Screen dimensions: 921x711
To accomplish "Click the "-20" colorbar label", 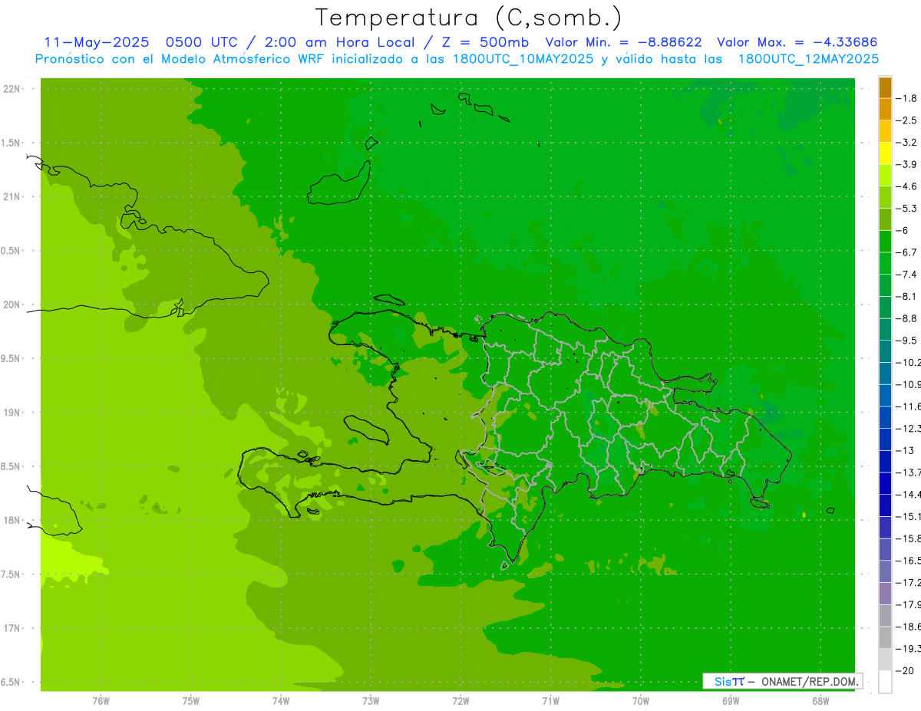I will coord(906,670).
